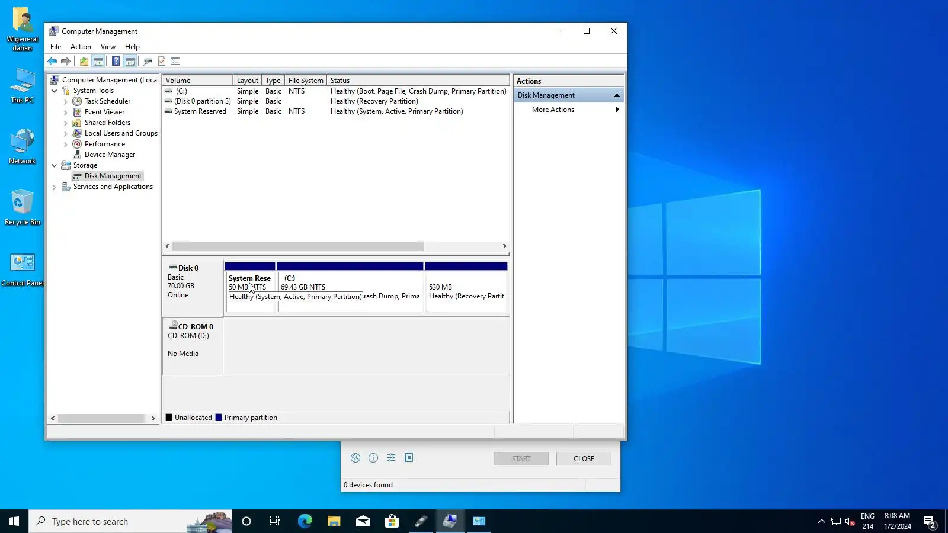The height and width of the screenshot is (533, 948).
Task: Open Microsoft Edge from the taskbar
Action: (305, 521)
